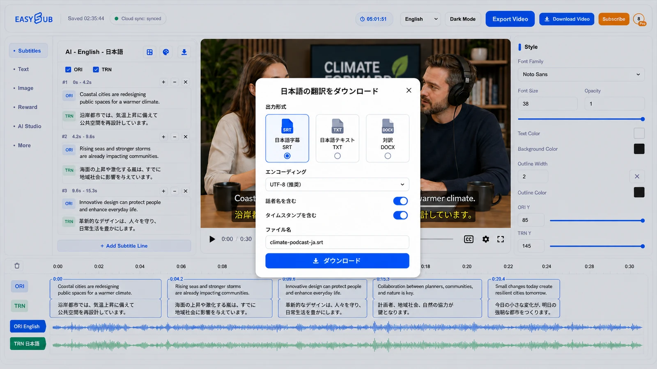Add a line after subtitle #1 with plus icon
Screen dimensions: 657x369
[163, 82]
